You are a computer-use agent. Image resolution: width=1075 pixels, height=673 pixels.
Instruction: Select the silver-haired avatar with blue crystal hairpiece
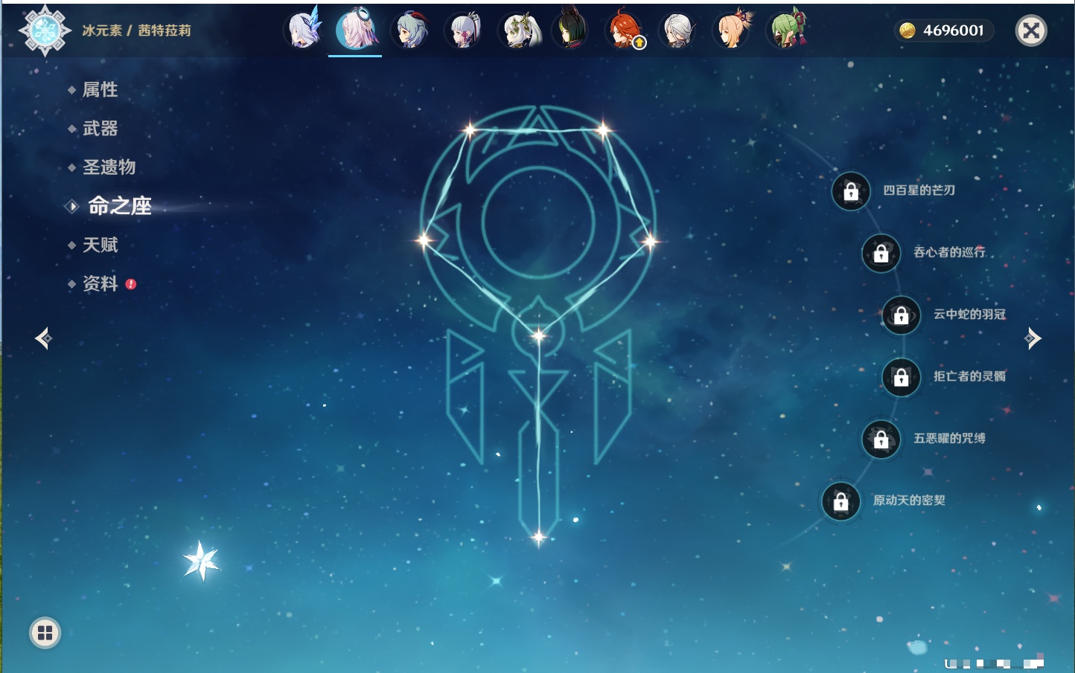[x=304, y=30]
